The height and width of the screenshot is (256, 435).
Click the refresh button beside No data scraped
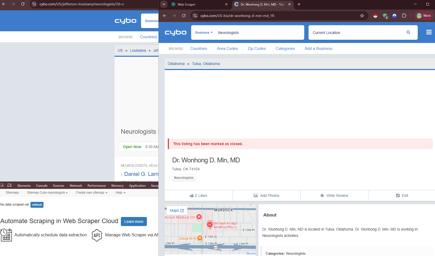(x=37, y=205)
